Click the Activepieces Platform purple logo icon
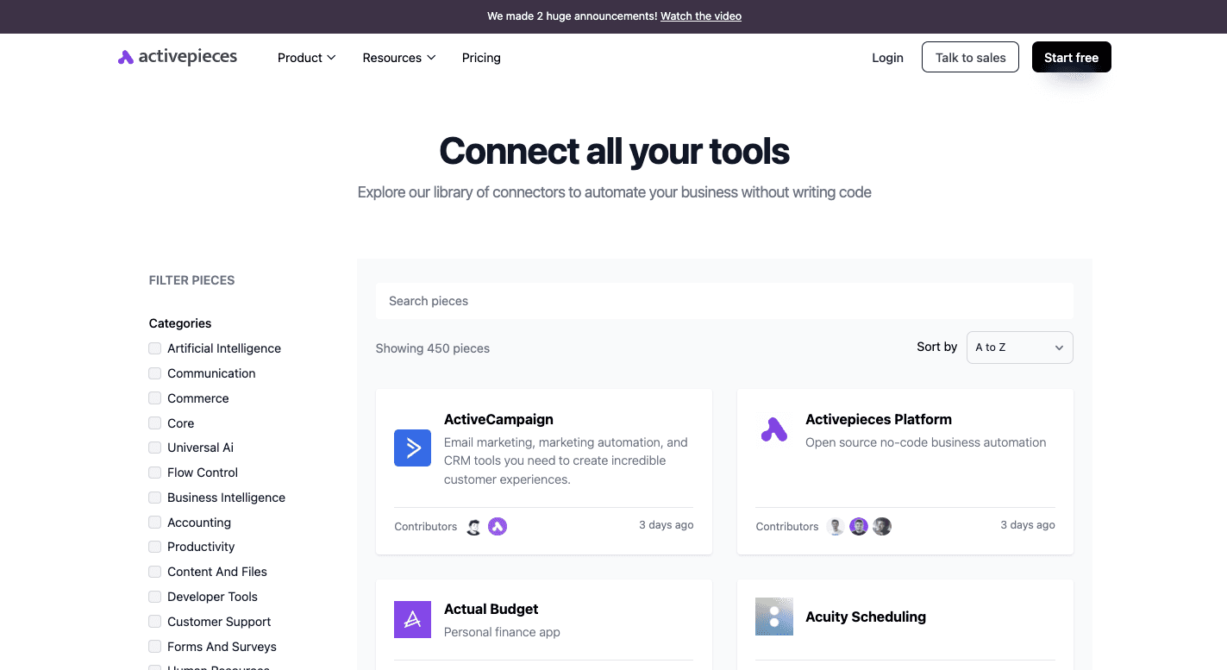The image size is (1227, 670). [773, 429]
